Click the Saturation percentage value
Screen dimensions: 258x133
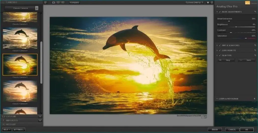click(x=253, y=36)
